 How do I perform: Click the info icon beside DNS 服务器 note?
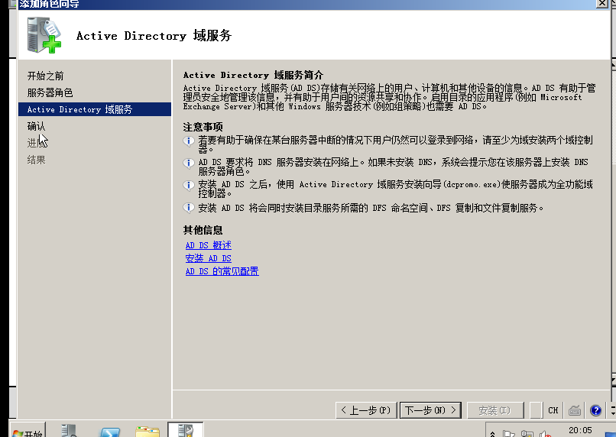click(x=189, y=163)
